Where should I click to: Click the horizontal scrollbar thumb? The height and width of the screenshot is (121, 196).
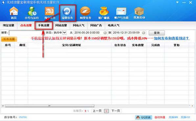point(50,106)
